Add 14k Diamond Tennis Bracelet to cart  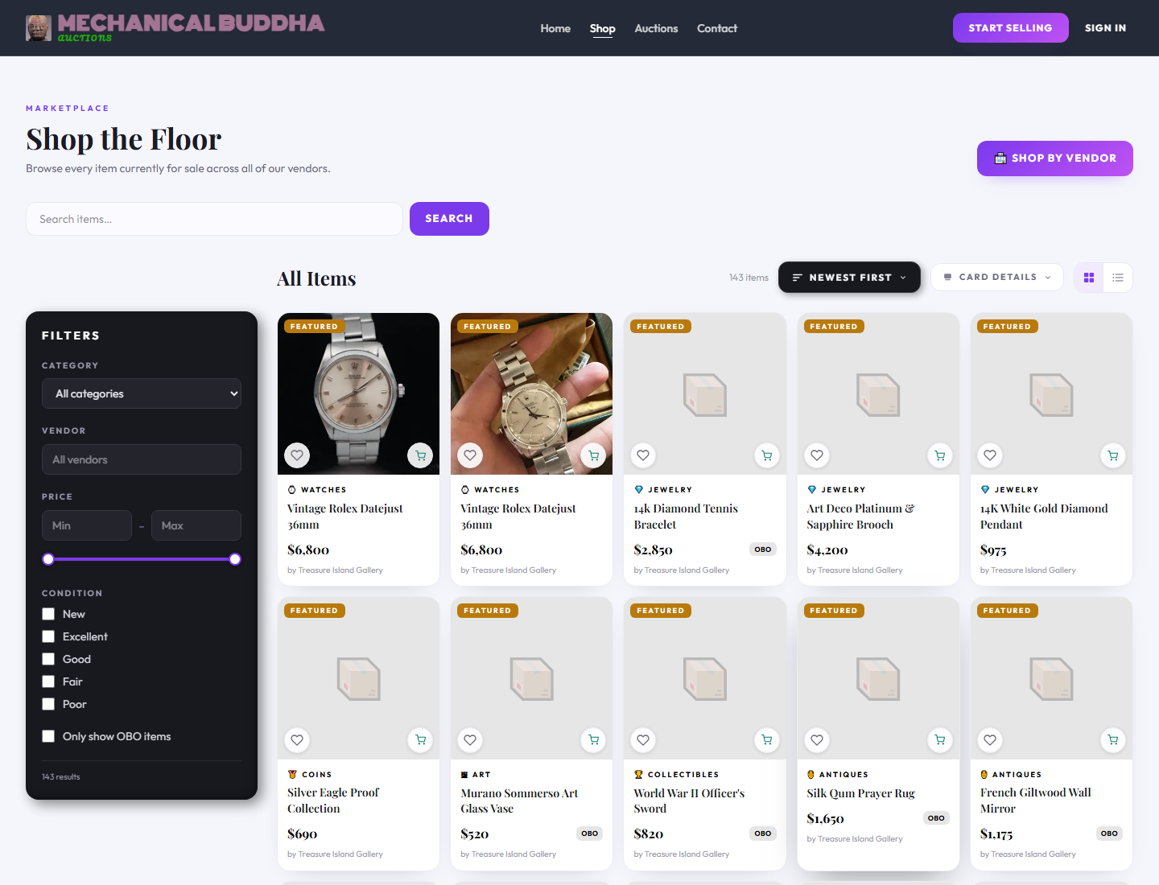point(767,455)
